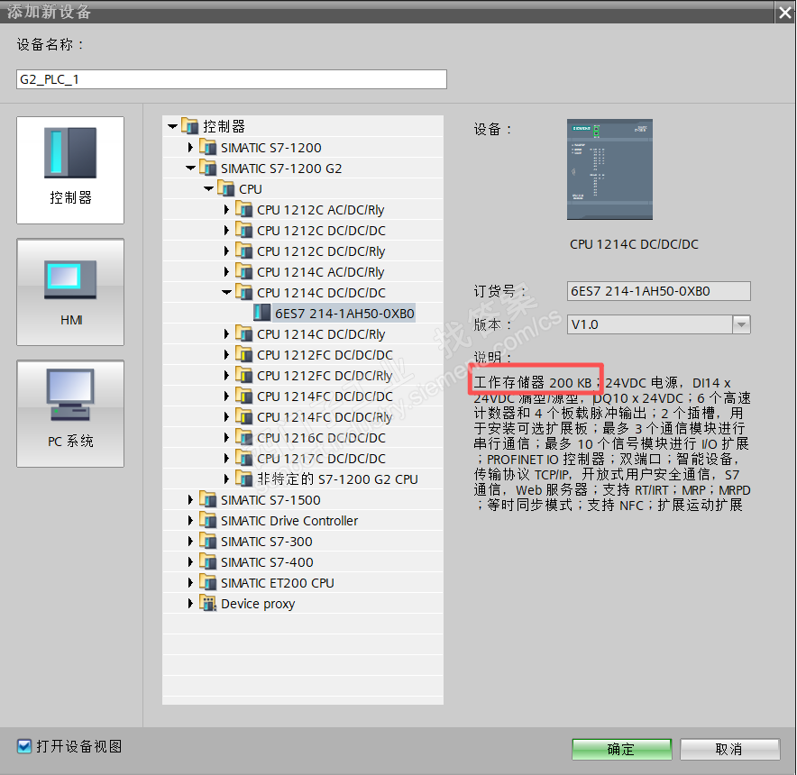Image resolution: width=797 pixels, height=775 pixels.
Task: Expand CPU 1217C DC/DC/DC
Action: tap(226, 459)
